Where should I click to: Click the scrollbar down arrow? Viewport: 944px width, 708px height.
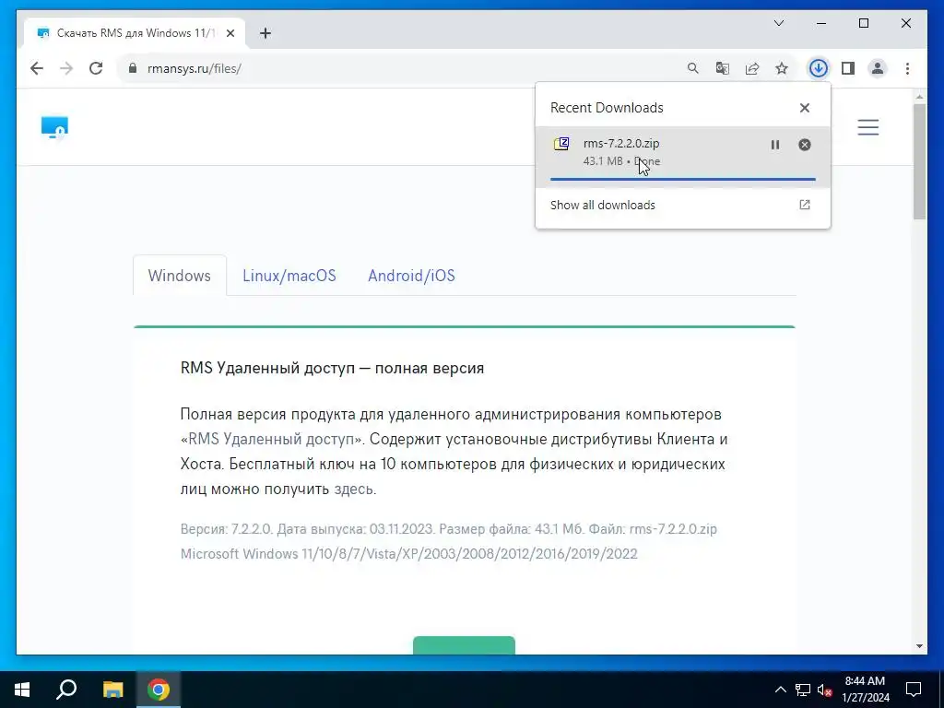919,646
